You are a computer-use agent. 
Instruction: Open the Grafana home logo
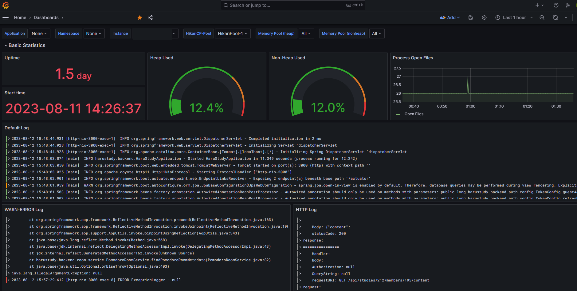point(6,5)
